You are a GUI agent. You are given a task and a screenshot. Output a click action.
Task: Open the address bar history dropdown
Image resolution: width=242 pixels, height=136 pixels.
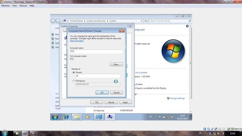tap(141, 21)
